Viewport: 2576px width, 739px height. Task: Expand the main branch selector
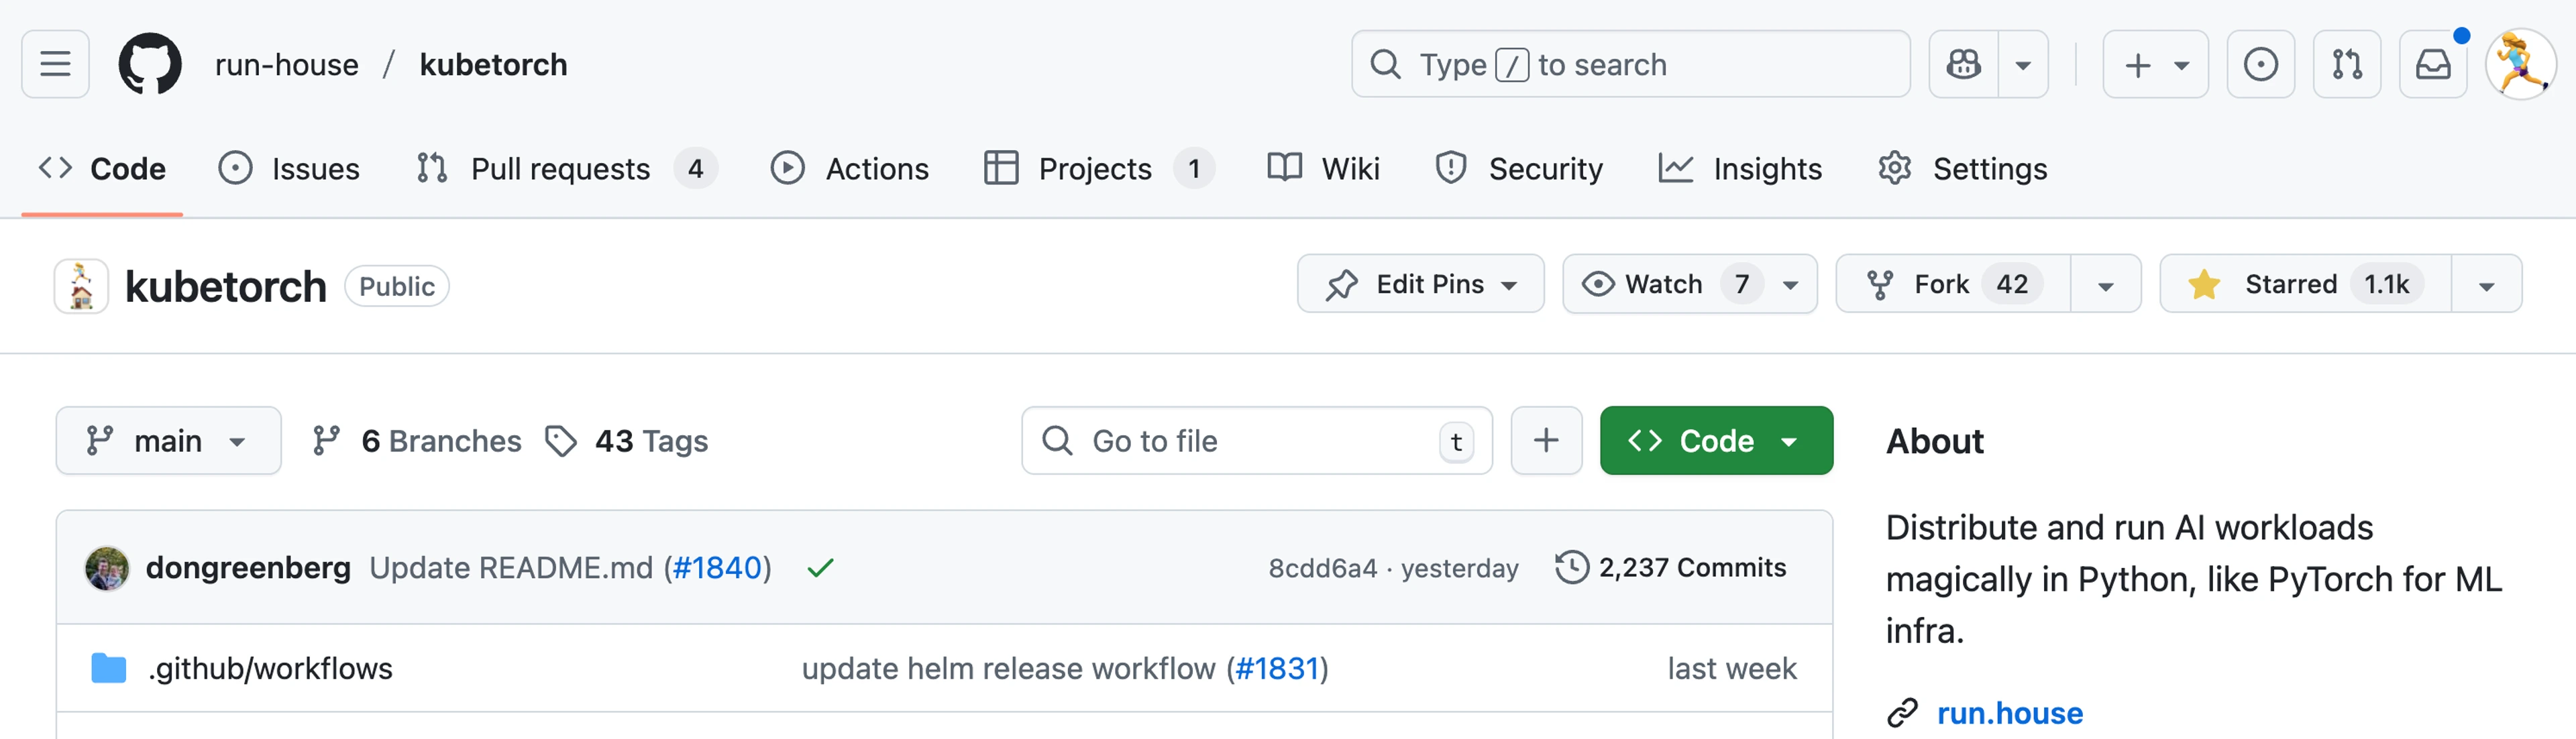click(168, 441)
